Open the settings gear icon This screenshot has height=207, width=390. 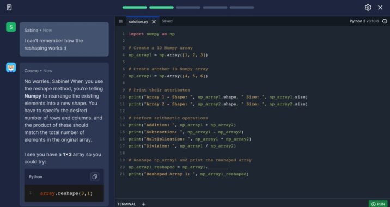click(x=368, y=8)
